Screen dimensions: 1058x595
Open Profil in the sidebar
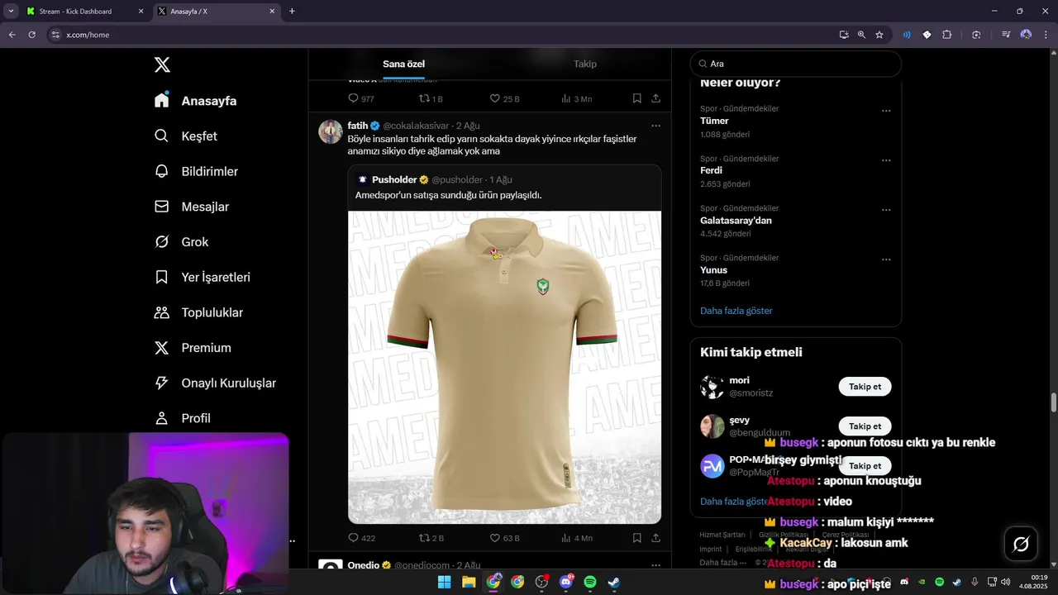[183, 418]
